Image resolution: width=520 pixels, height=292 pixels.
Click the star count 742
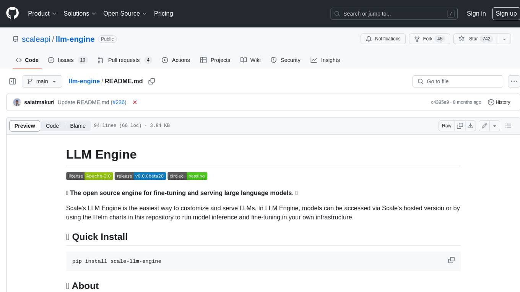click(486, 39)
